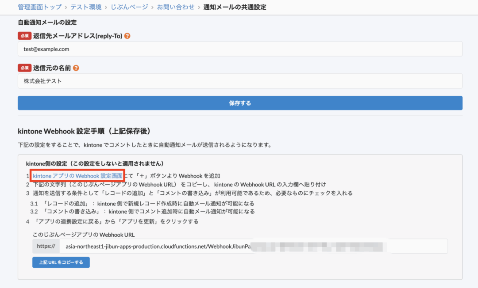Open the kintone アプリの Webhook 設定画面 link
Image resolution: width=478 pixels, height=288 pixels.
pos(77,176)
